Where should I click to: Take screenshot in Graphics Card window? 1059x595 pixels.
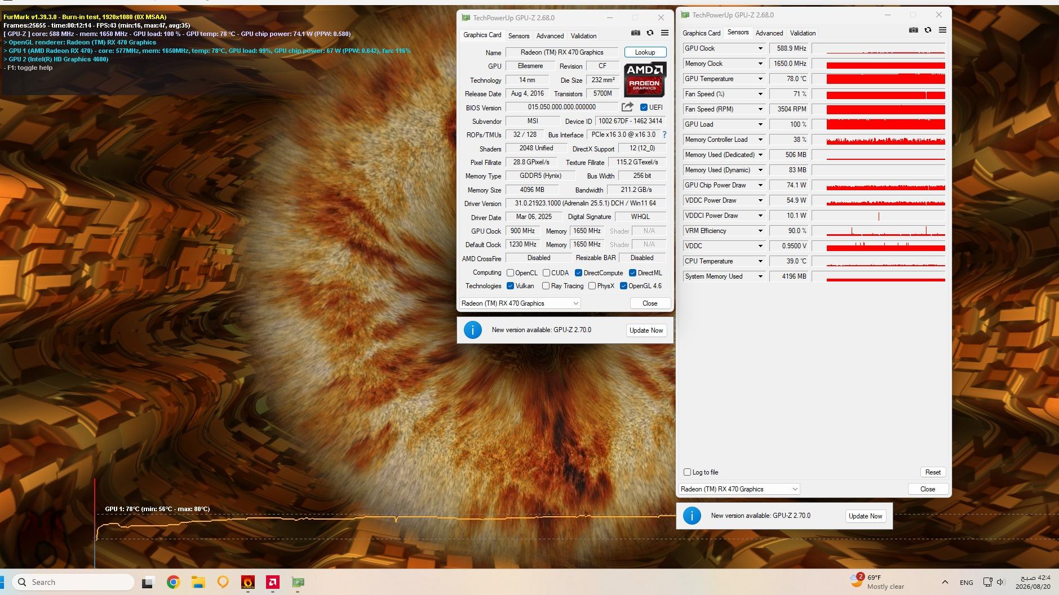point(635,33)
